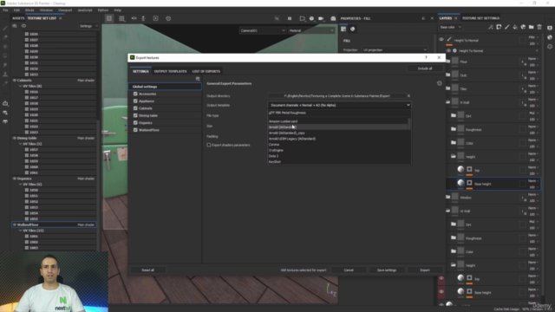Collapse the UV Tiles tree under Dining table
Screen dimensions: 555x312
(21, 144)
